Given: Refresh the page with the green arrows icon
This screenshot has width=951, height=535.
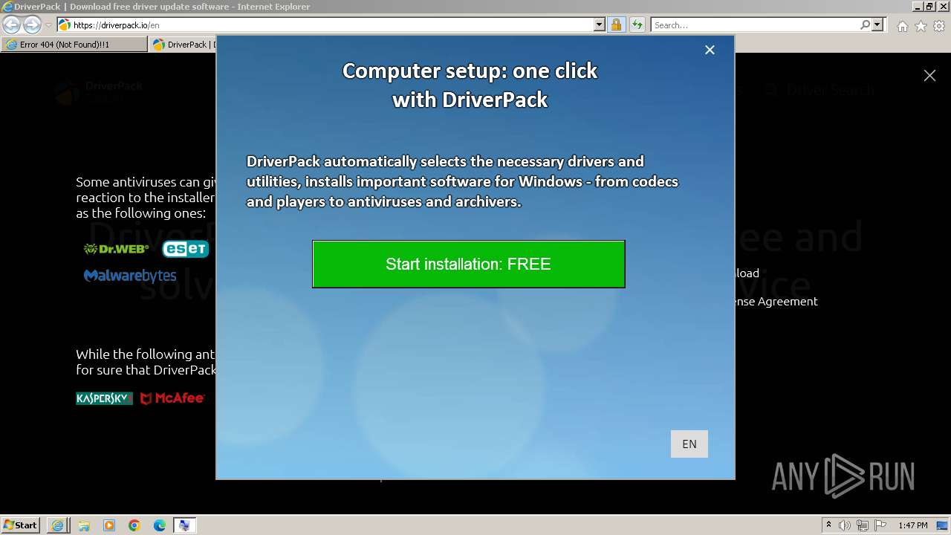Looking at the screenshot, I should pos(637,25).
